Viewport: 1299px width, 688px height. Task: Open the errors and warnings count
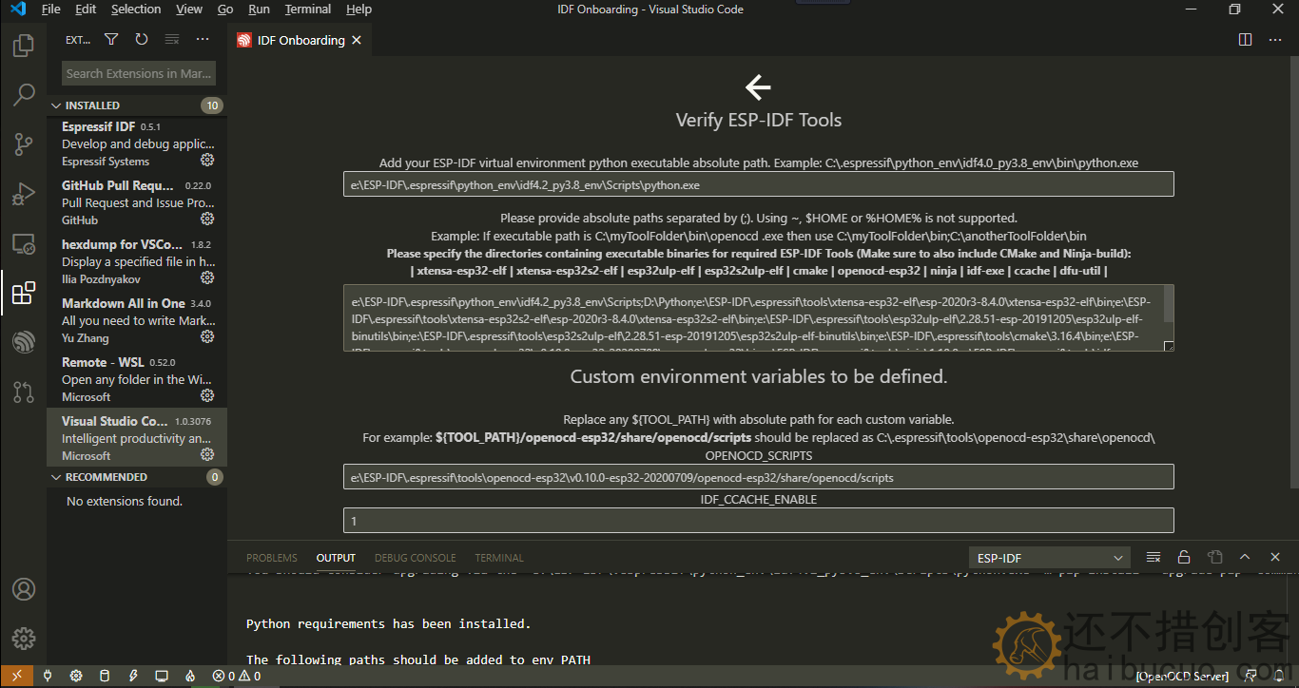pos(237,677)
